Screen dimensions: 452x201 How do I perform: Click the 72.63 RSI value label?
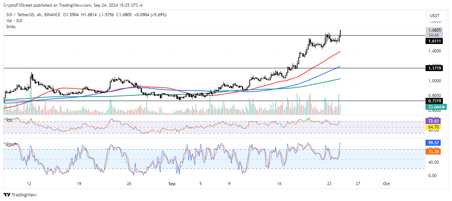433,121
